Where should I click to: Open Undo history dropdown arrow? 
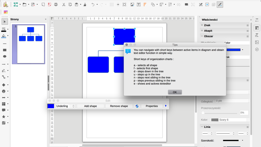click(97, 4)
